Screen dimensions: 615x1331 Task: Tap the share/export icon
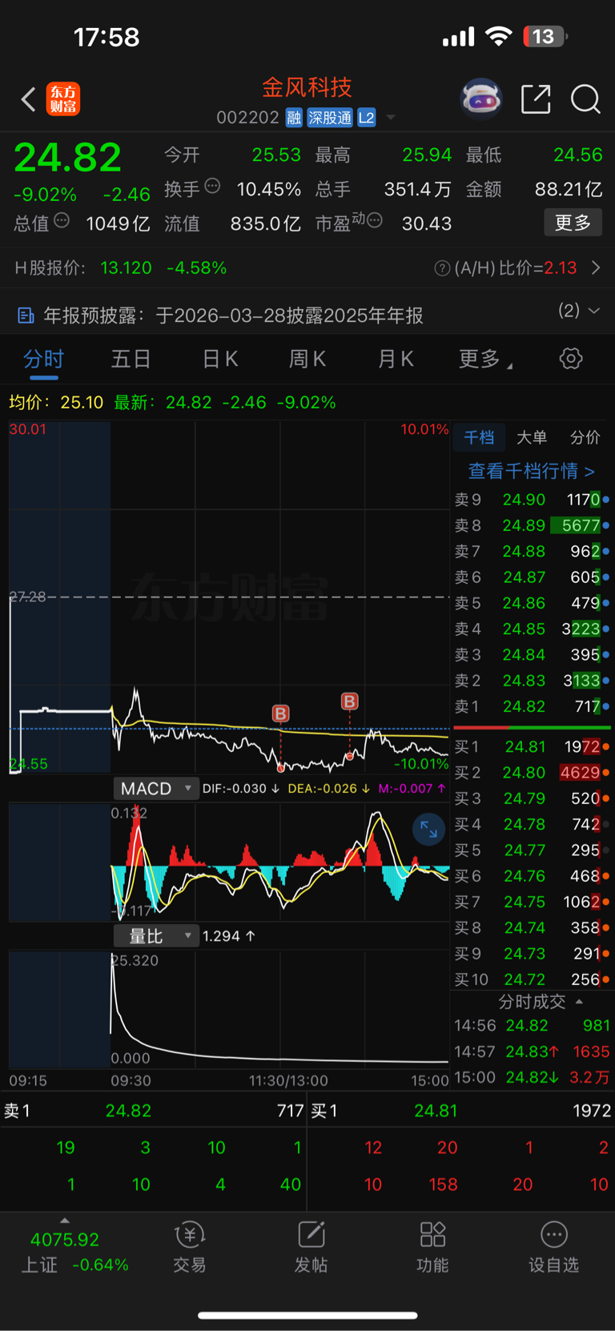(x=536, y=99)
